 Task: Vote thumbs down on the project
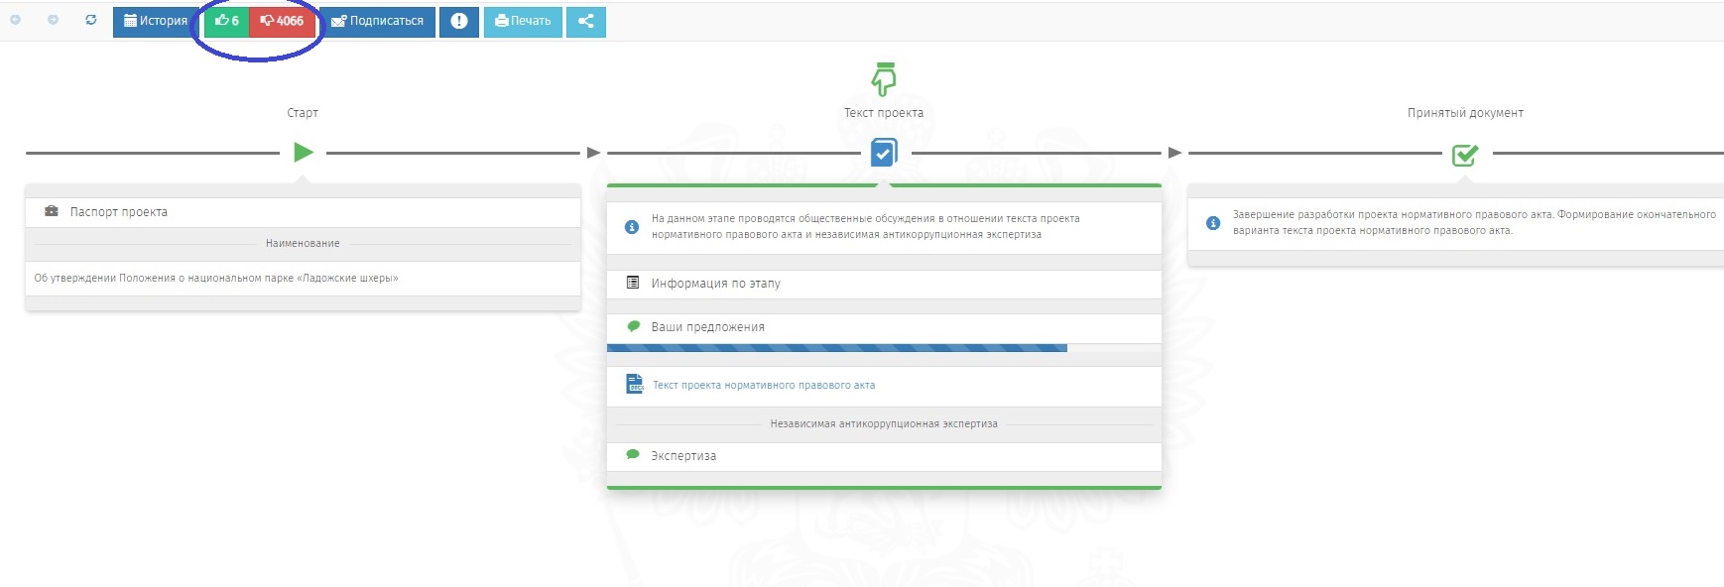pyautogui.click(x=283, y=21)
